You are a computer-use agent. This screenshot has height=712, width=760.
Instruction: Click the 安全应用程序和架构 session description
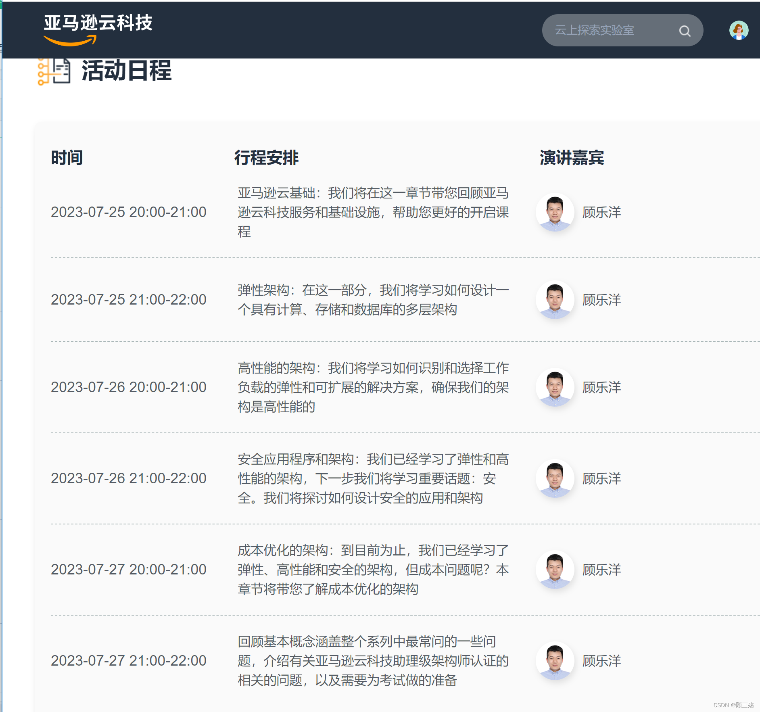(373, 478)
